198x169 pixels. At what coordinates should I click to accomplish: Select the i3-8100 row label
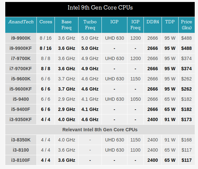(x=21, y=150)
